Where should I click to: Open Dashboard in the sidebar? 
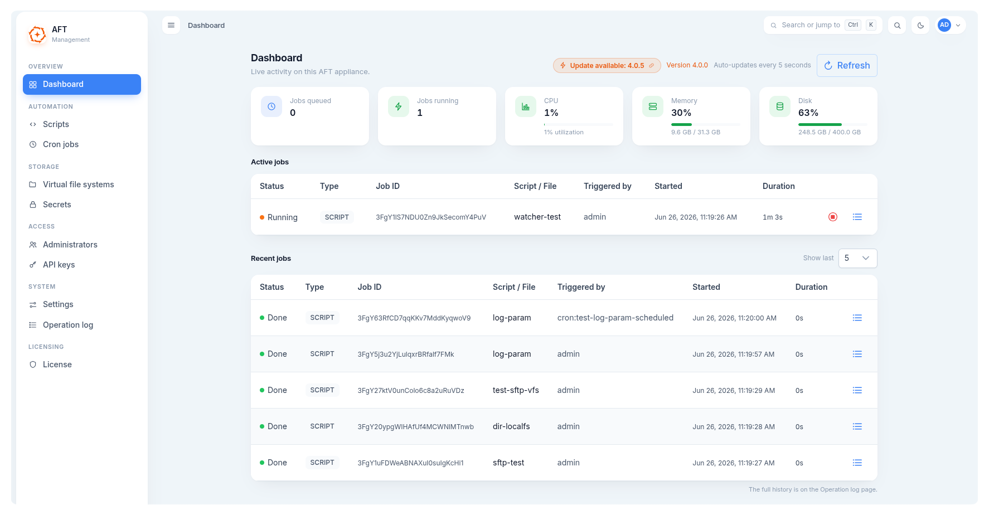(82, 84)
